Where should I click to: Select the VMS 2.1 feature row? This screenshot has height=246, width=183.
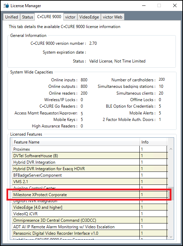click(90, 181)
